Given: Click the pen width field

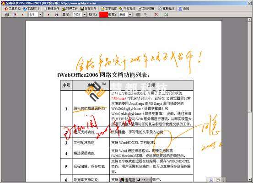Looking at the screenshot, I should coord(123,15).
